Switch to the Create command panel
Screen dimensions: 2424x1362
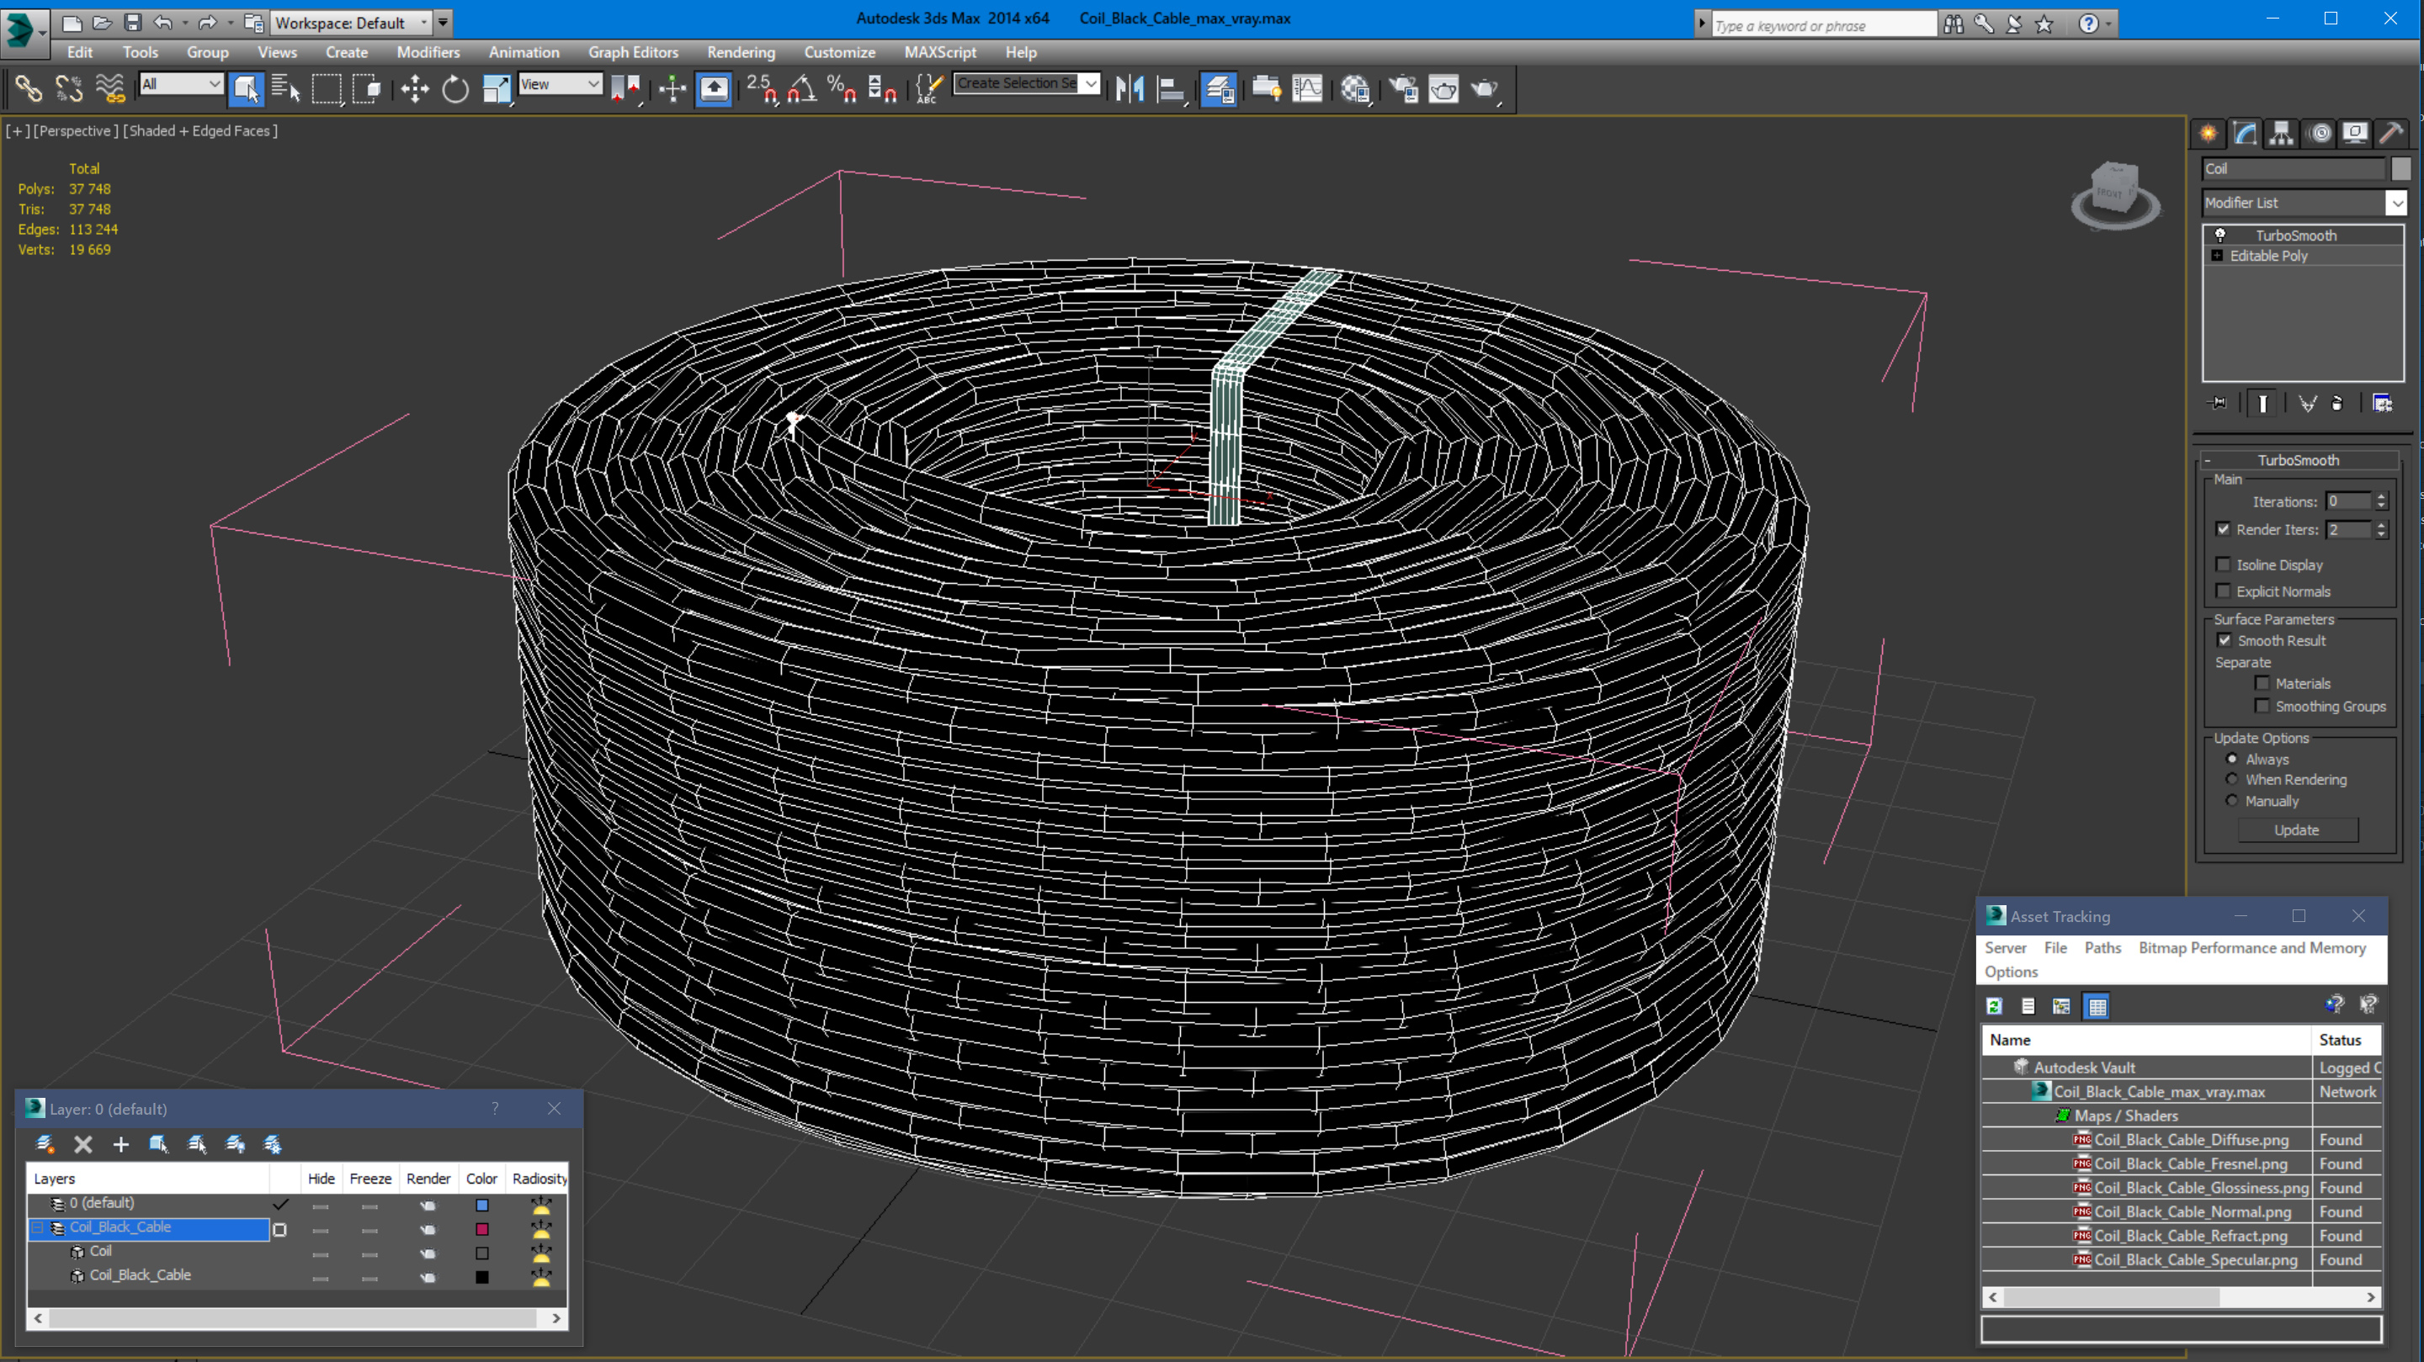(2209, 134)
